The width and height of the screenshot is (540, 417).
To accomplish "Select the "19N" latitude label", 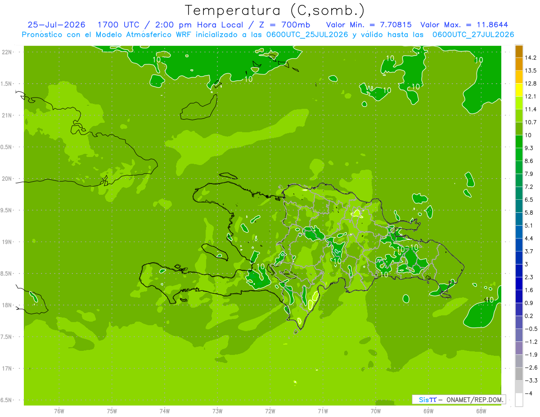I will click(x=7, y=242).
